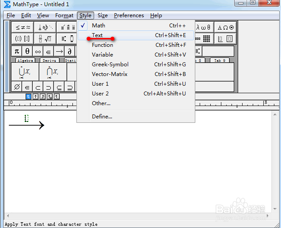281x228 pixels.
Task: Select the left-justified tab stop button
Action: pos(28,97)
